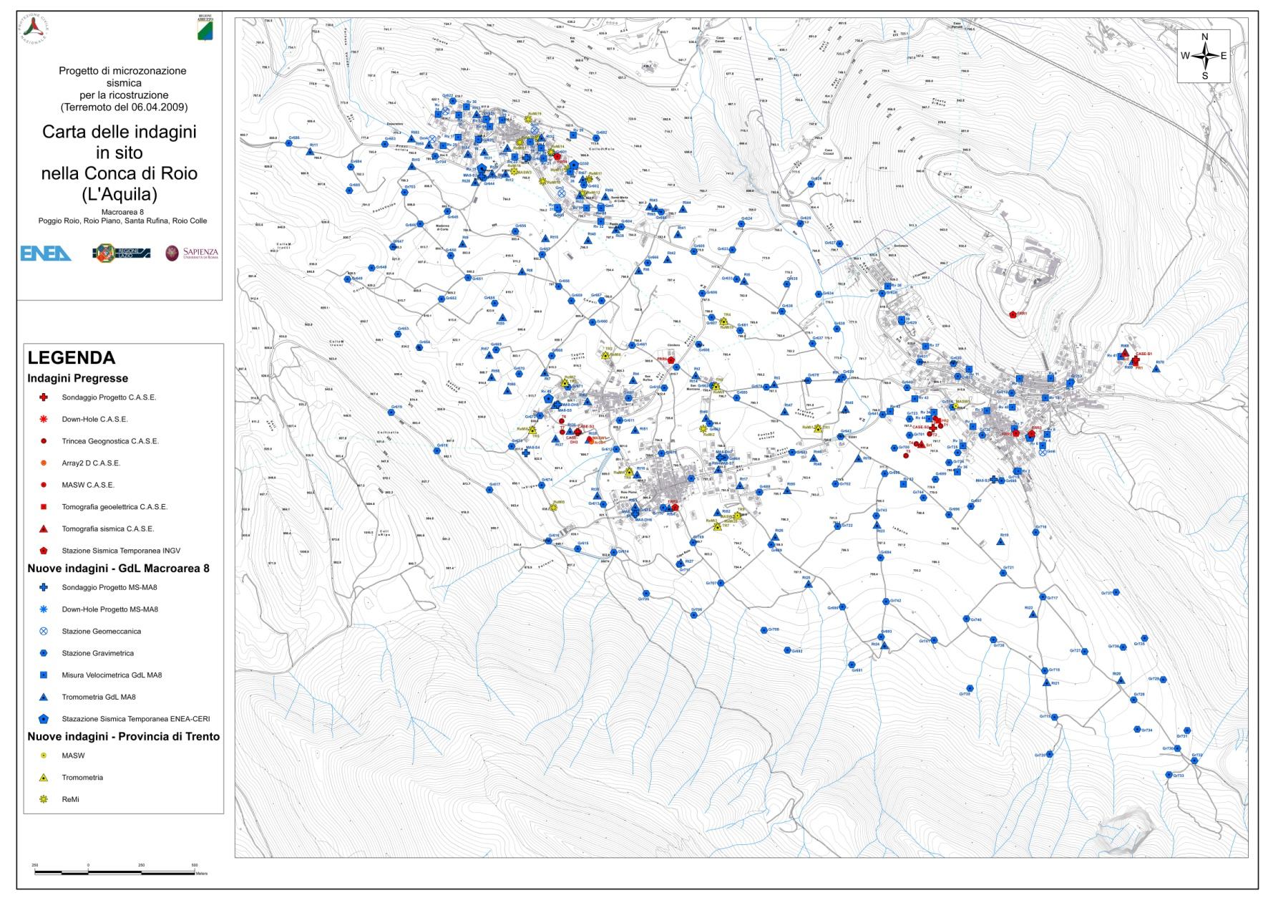Click the red square Tomografia geoelettrica legend symbol
1268x898 pixels.
[44, 507]
